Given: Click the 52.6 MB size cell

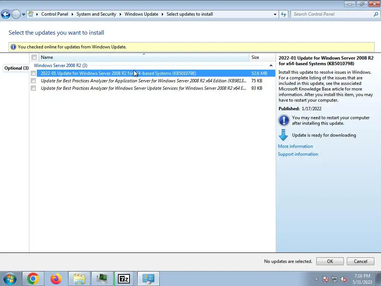Looking at the screenshot, I should pos(259,73).
